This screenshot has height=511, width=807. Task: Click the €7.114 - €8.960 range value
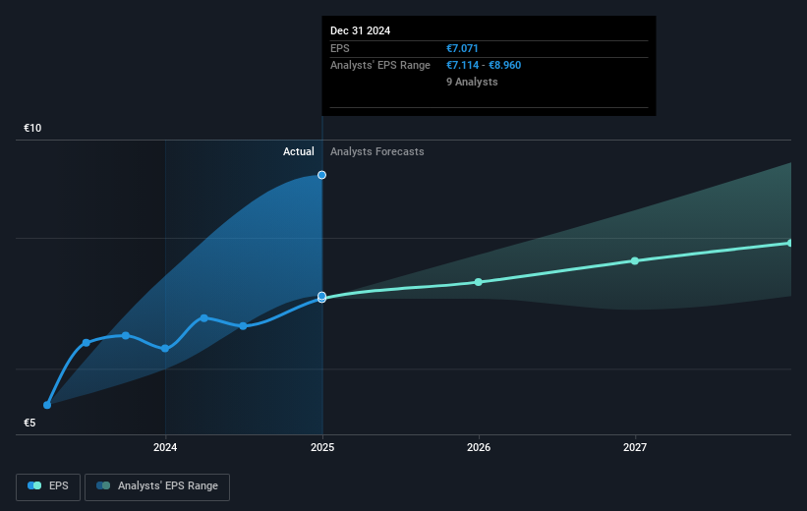[x=484, y=66]
